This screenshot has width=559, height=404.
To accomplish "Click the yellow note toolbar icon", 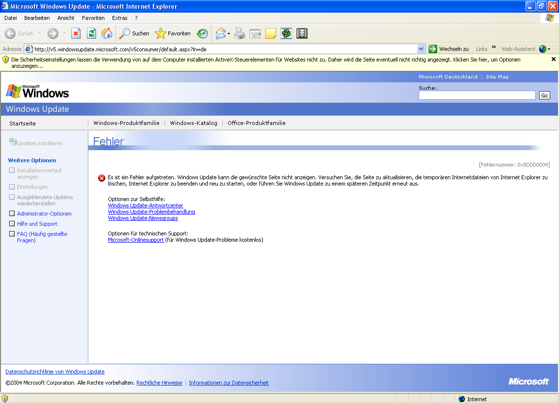I will pos(271,33).
